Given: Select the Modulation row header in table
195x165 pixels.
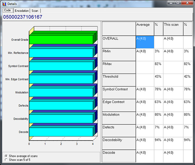Looking at the screenshot, I should (x=119, y=118).
